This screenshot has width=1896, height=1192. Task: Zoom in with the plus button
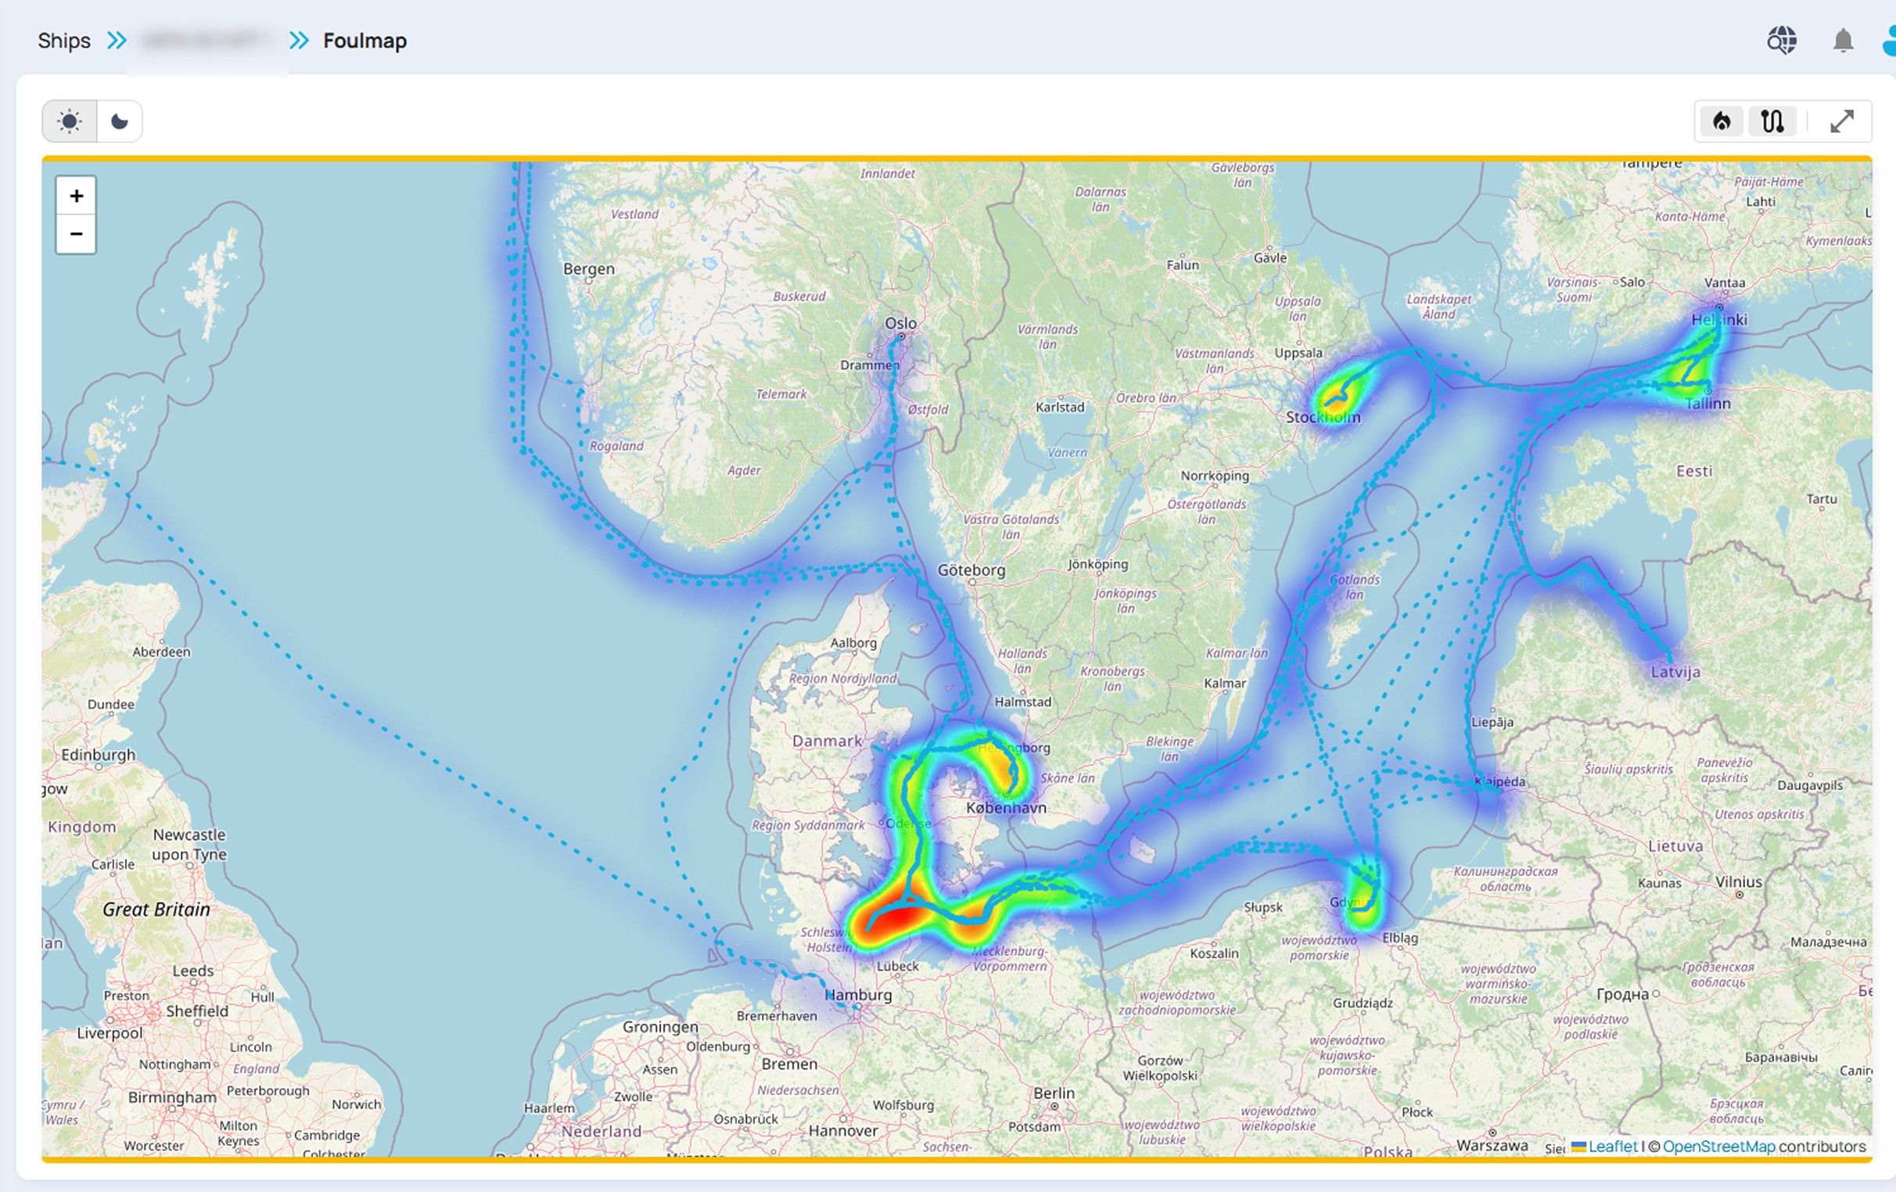point(77,196)
